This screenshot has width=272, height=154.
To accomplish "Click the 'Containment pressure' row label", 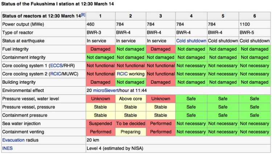I will point(25,115).
